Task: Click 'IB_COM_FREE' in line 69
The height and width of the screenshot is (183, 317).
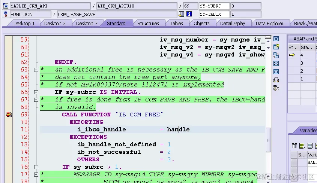Action: [x=139, y=115]
